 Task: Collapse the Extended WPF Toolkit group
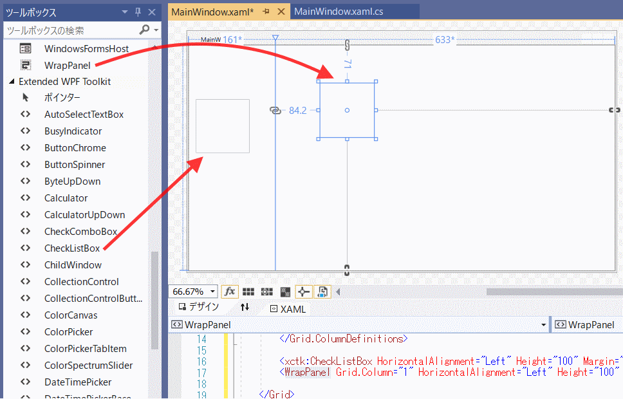[12, 82]
